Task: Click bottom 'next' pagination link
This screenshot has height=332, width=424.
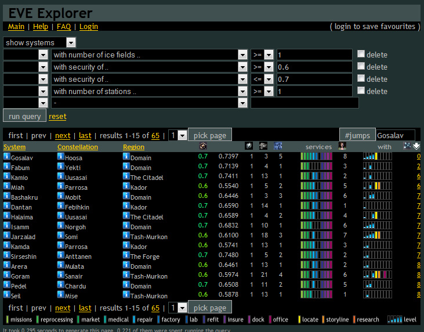Action: (63, 308)
